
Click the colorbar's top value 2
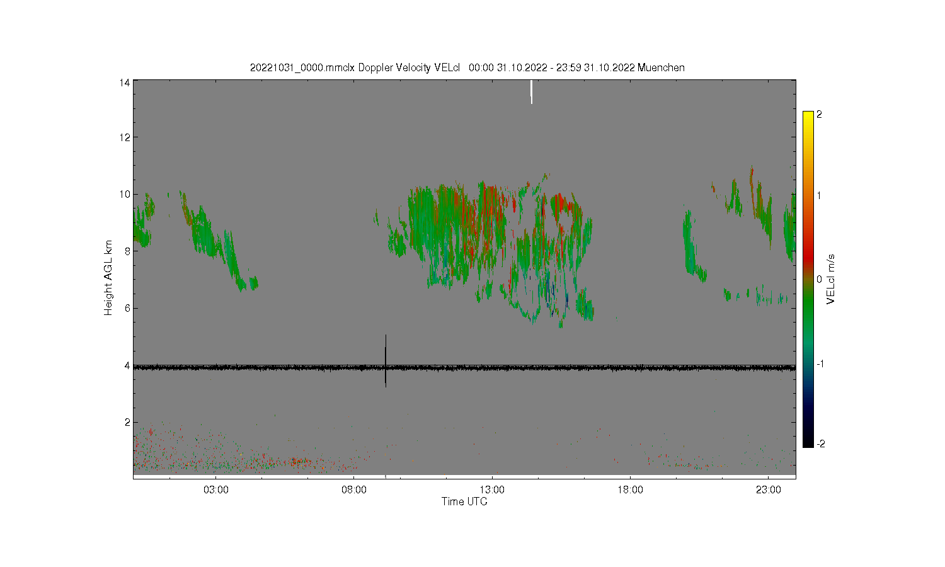click(819, 115)
